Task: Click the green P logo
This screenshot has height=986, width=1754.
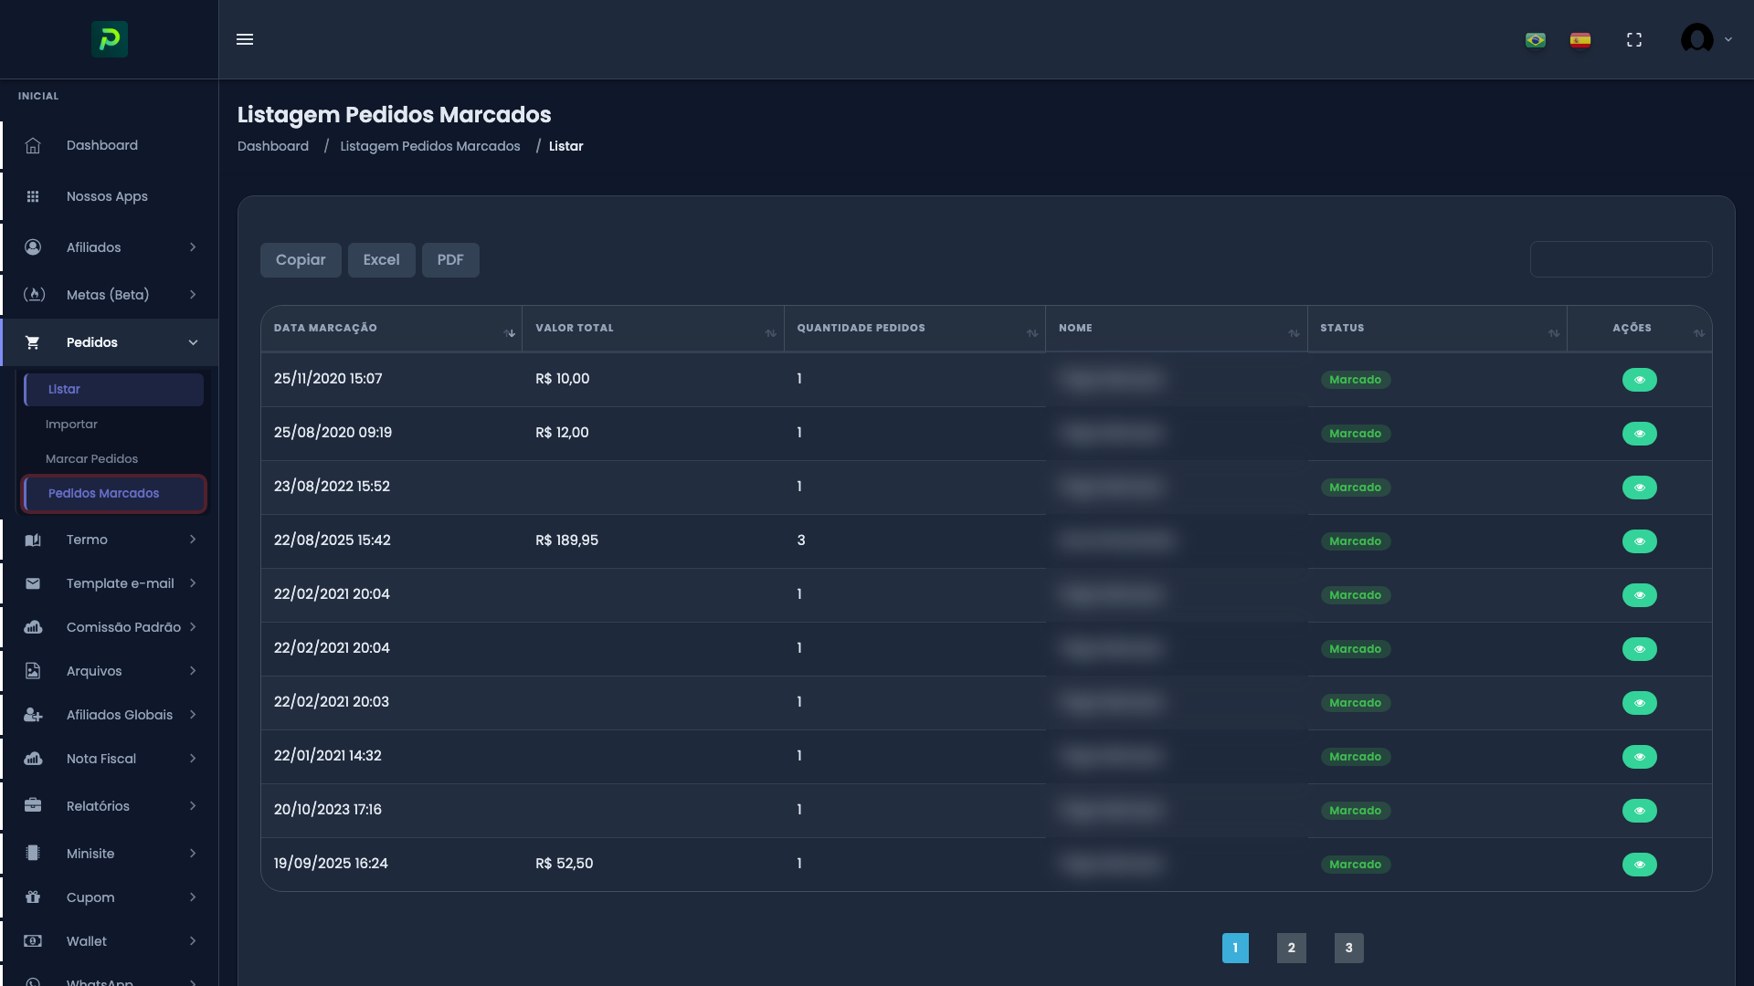Action: tap(110, 39)
